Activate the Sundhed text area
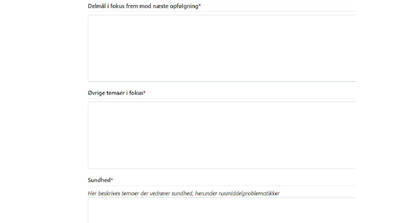396x223 pixels. point(222,210)
